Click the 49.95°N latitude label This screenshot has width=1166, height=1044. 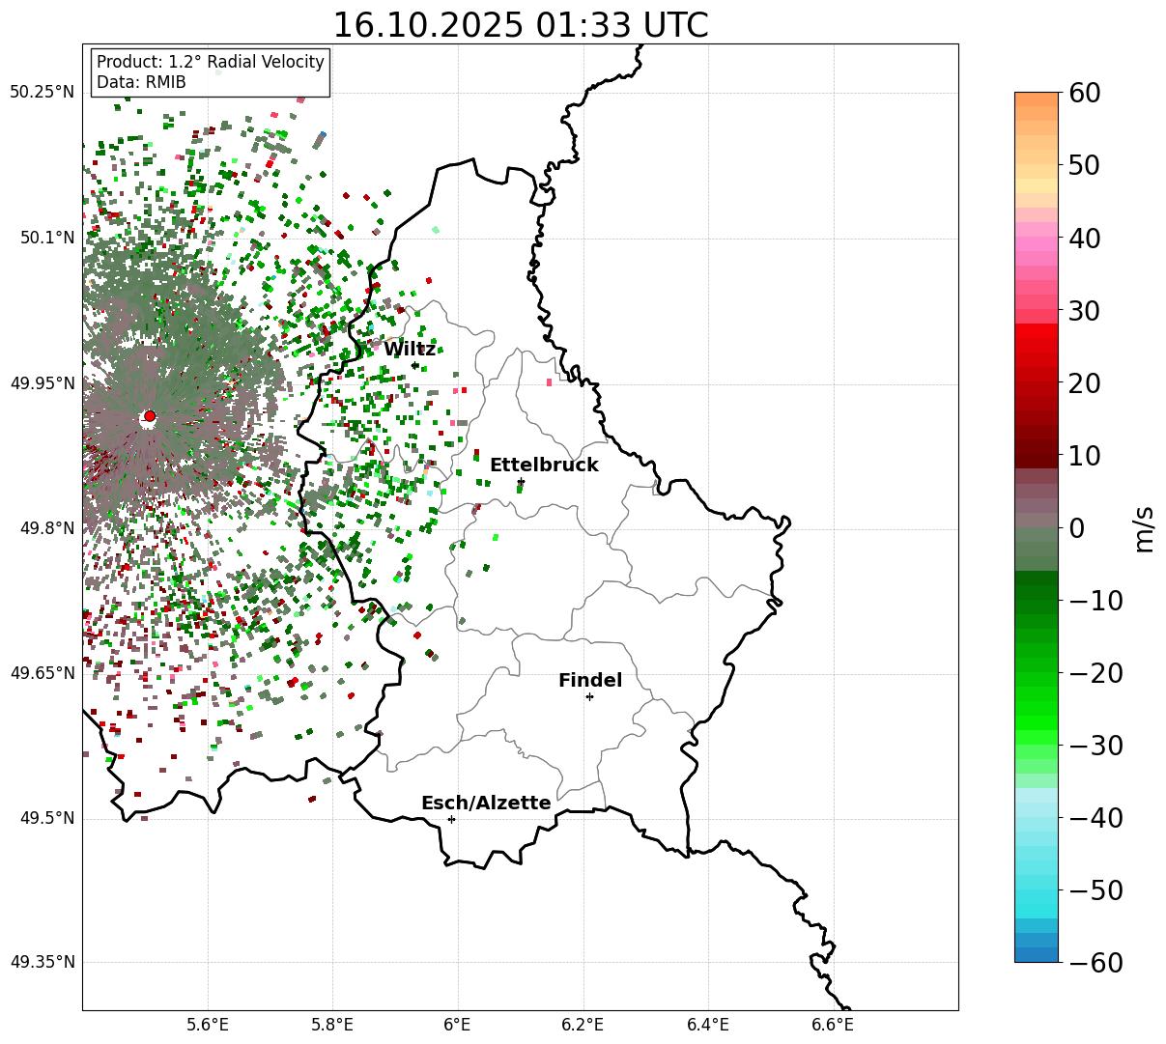coord(42,383)
